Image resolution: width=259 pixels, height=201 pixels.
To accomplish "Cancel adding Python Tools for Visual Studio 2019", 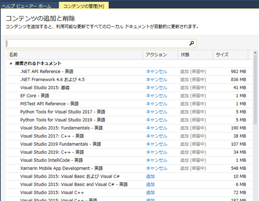I will [157, 120].
